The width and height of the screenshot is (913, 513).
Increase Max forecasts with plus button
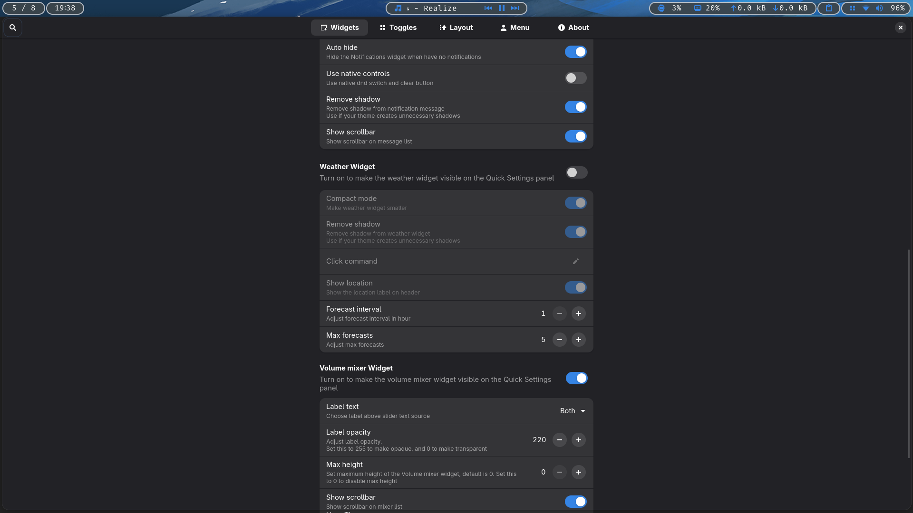point(578,340)
